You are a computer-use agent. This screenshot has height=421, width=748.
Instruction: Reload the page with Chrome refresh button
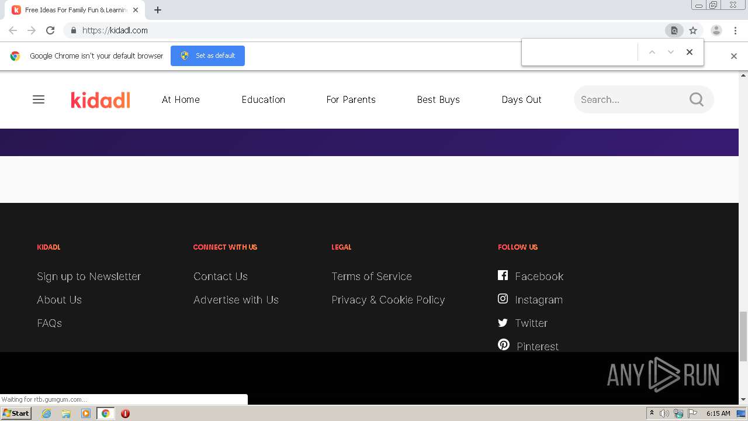tap(50, 30)
